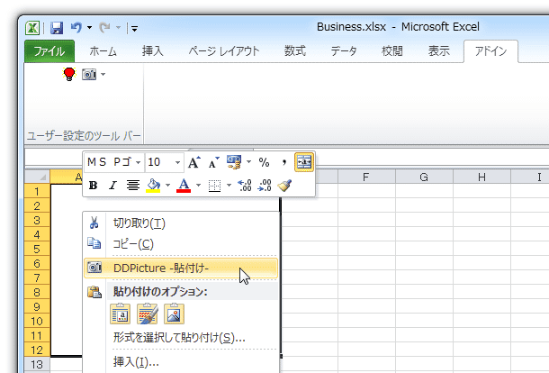Switch to the 挿入 tab
This screenshot has height=373, width=549.
click(x=153, y=51)
